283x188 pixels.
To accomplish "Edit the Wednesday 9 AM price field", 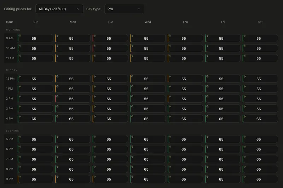I will click(x=148, y=38).
